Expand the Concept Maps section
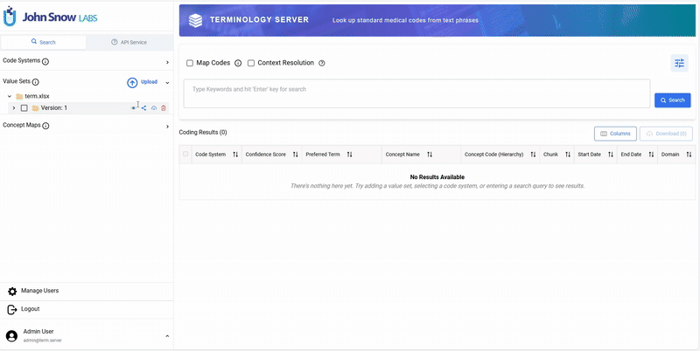Screen dimensions: 700x351 (167, 126)
